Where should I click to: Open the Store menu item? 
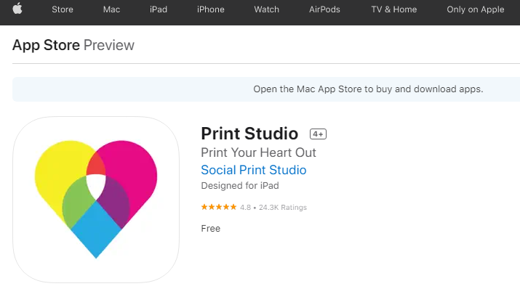coord(63,9)
